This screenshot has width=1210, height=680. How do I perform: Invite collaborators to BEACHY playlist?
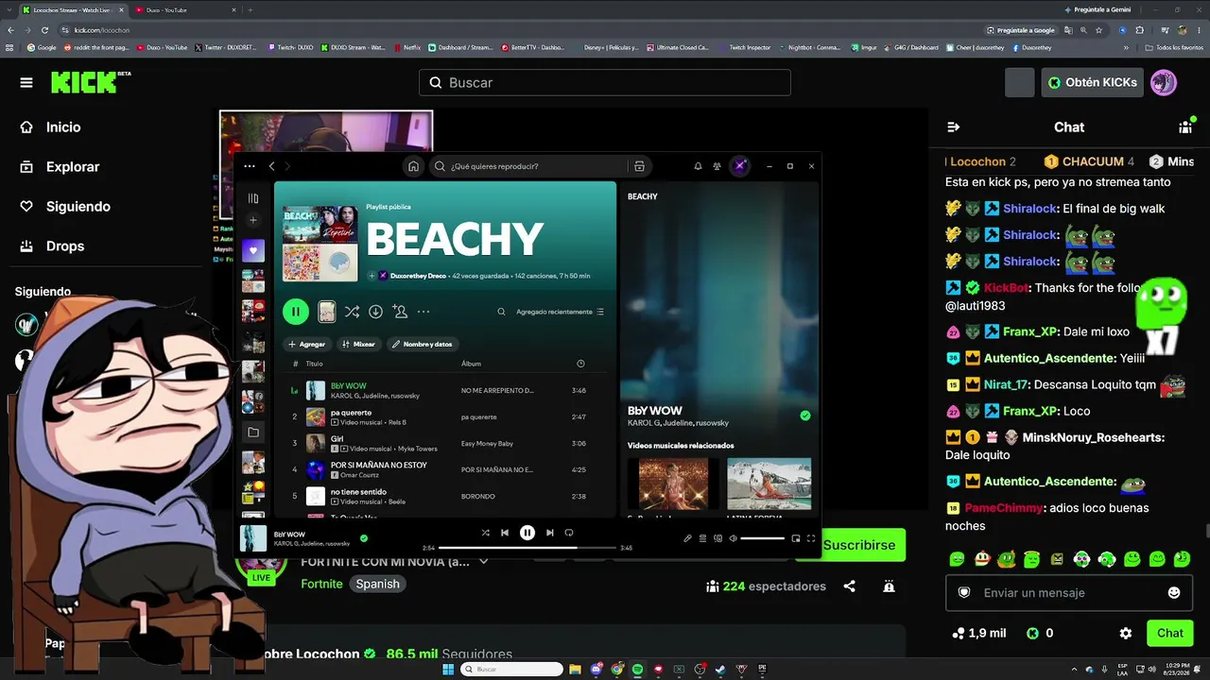pyautogui.click(x=400, y=312)
